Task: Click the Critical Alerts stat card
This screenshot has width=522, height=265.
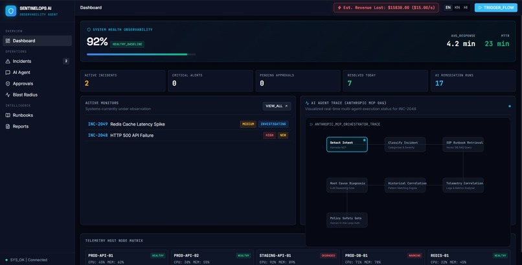Action: [x=210, y=80]
